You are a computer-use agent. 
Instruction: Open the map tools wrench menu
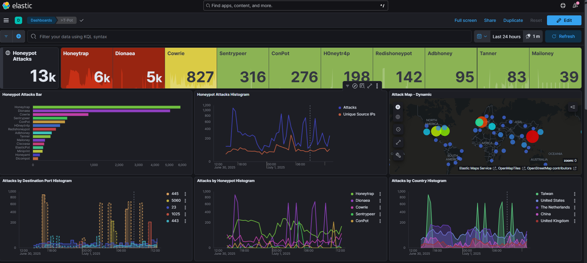[398, 155]
